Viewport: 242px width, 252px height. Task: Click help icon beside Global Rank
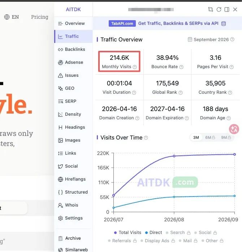click(x=181, y=93)
